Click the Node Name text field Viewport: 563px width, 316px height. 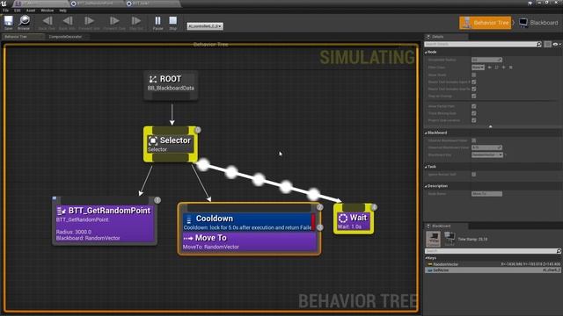486,194
